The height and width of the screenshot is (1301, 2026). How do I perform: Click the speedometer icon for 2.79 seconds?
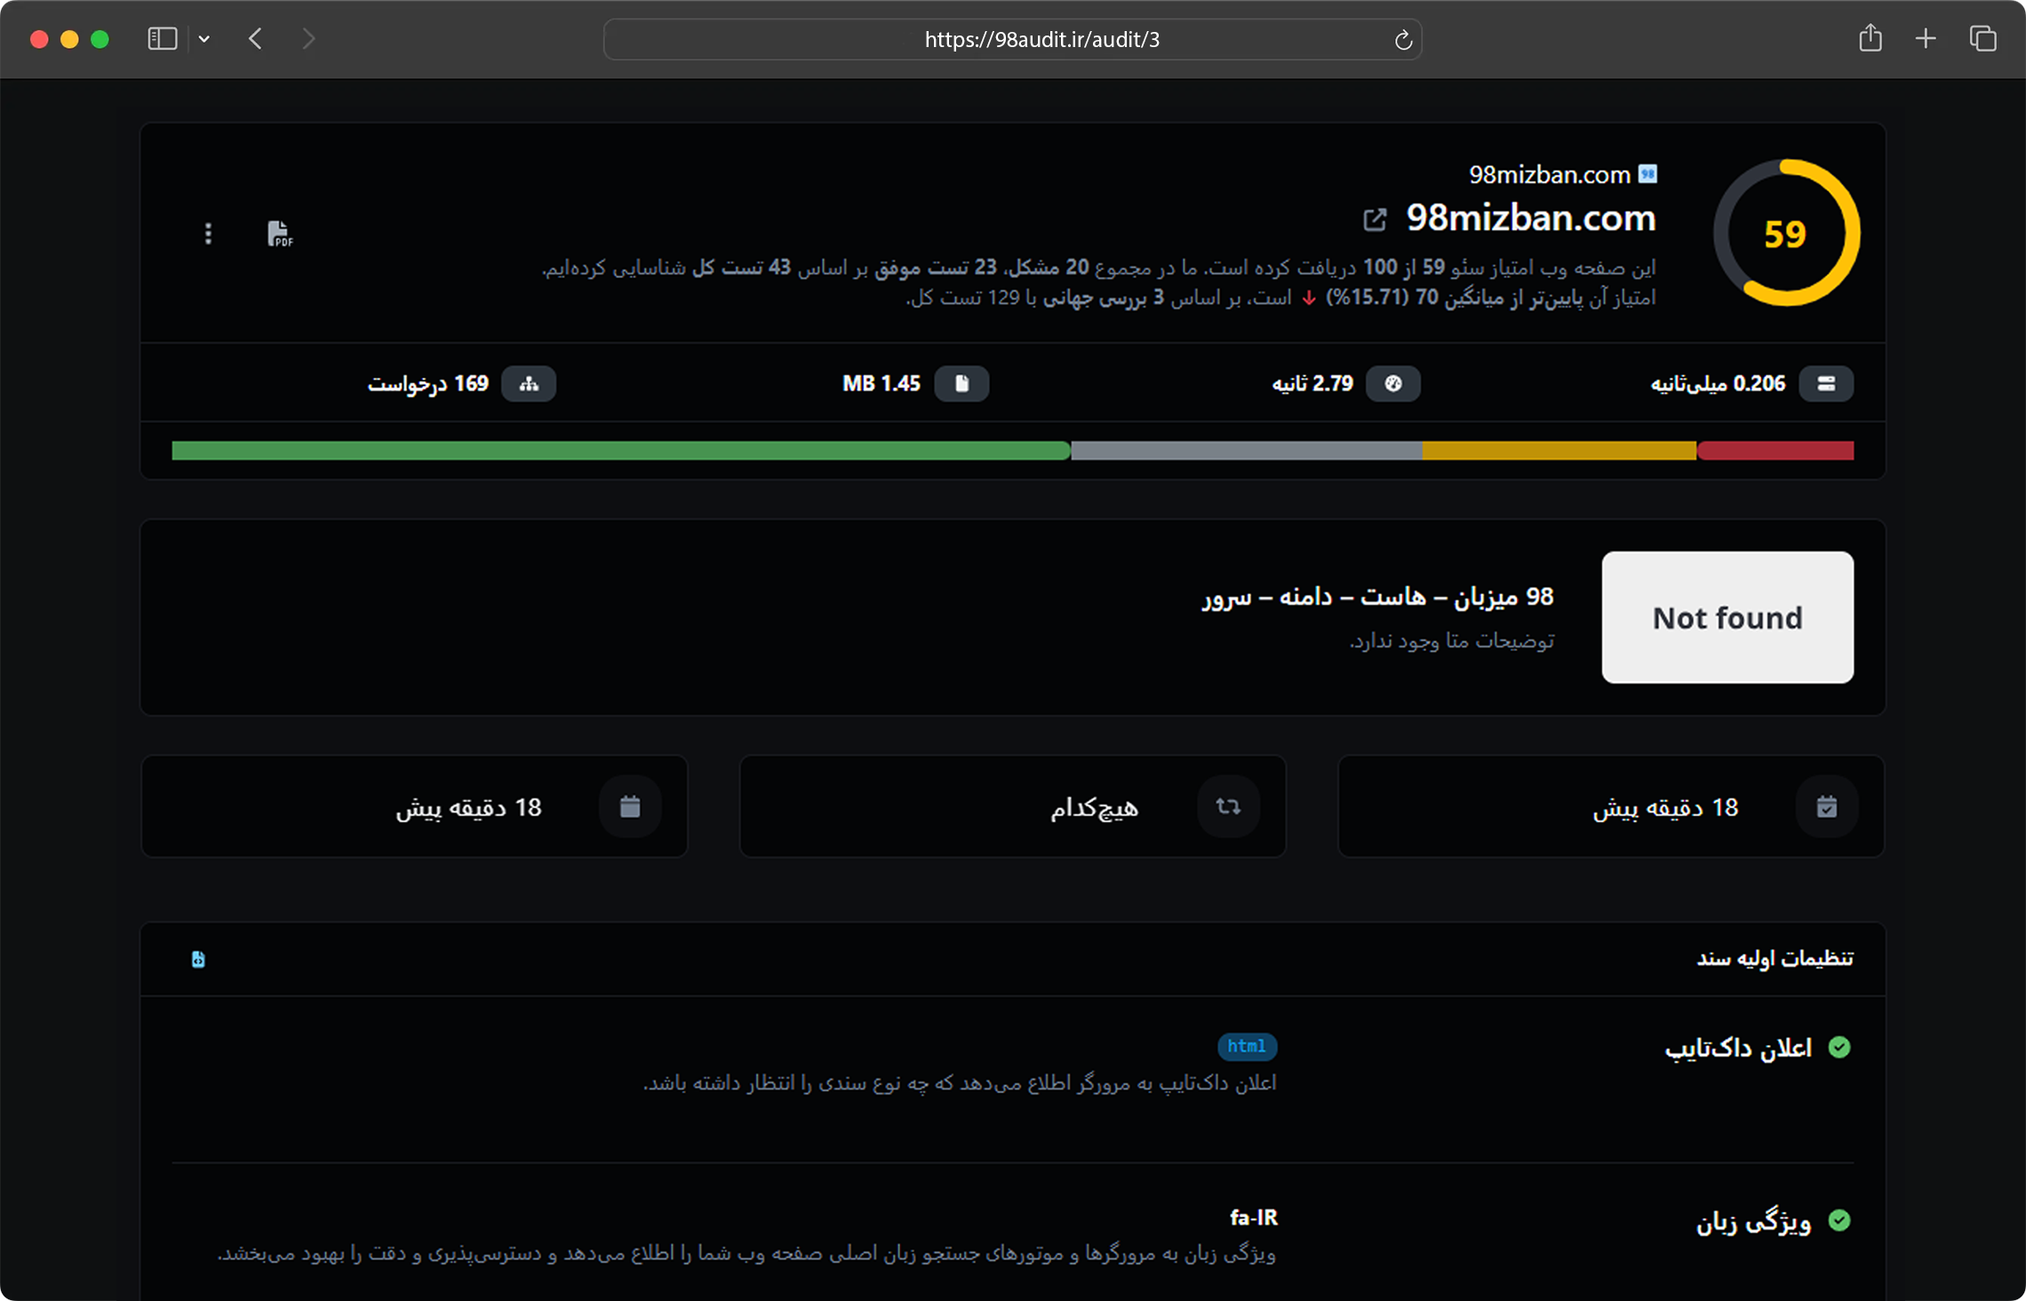(x=1393, y=384)
